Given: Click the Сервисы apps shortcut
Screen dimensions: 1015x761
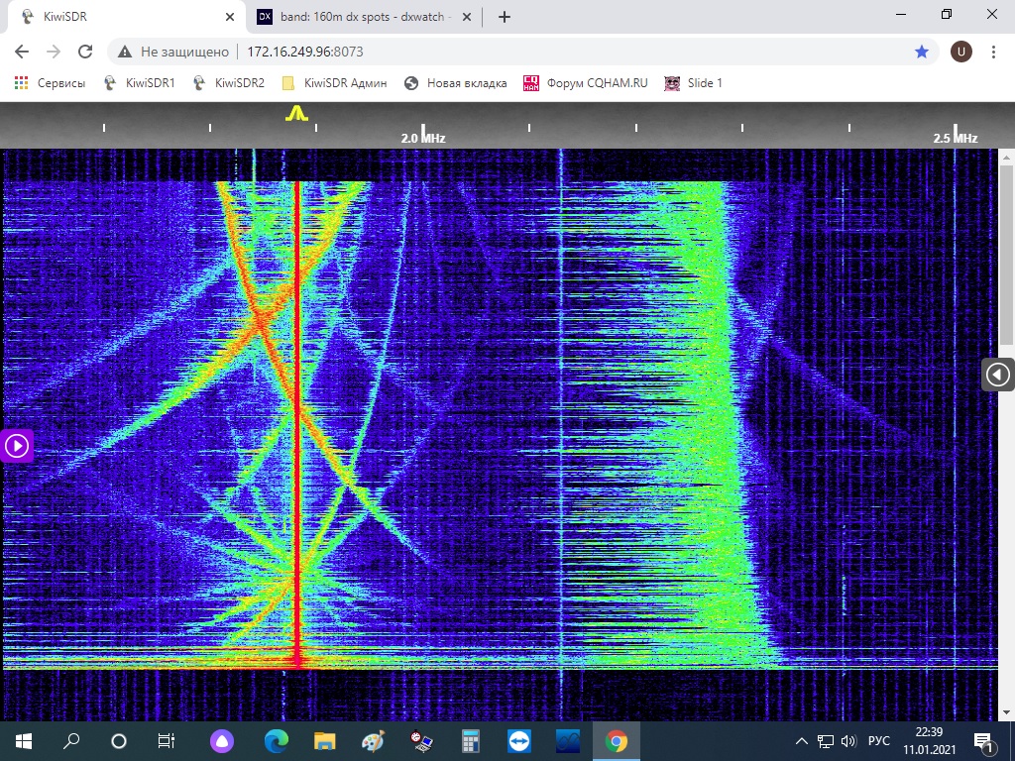Looking at the screenshot, I should 50,83.
